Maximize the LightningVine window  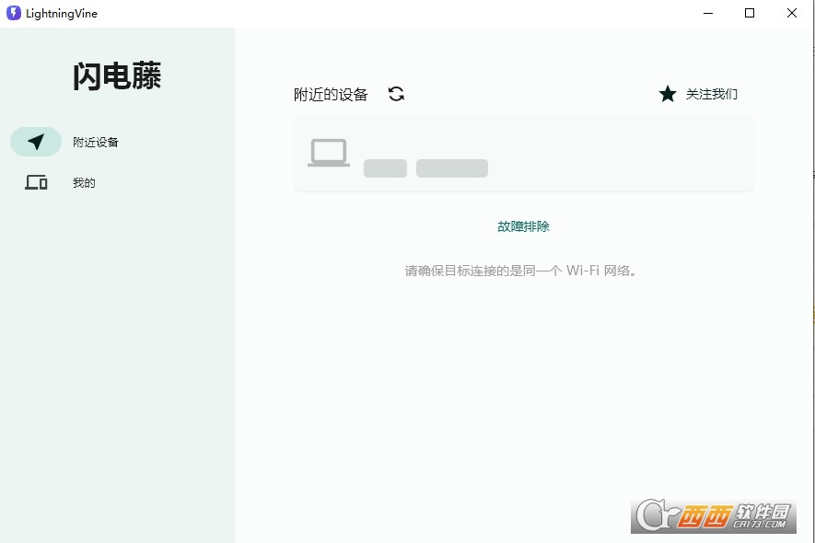750,13
